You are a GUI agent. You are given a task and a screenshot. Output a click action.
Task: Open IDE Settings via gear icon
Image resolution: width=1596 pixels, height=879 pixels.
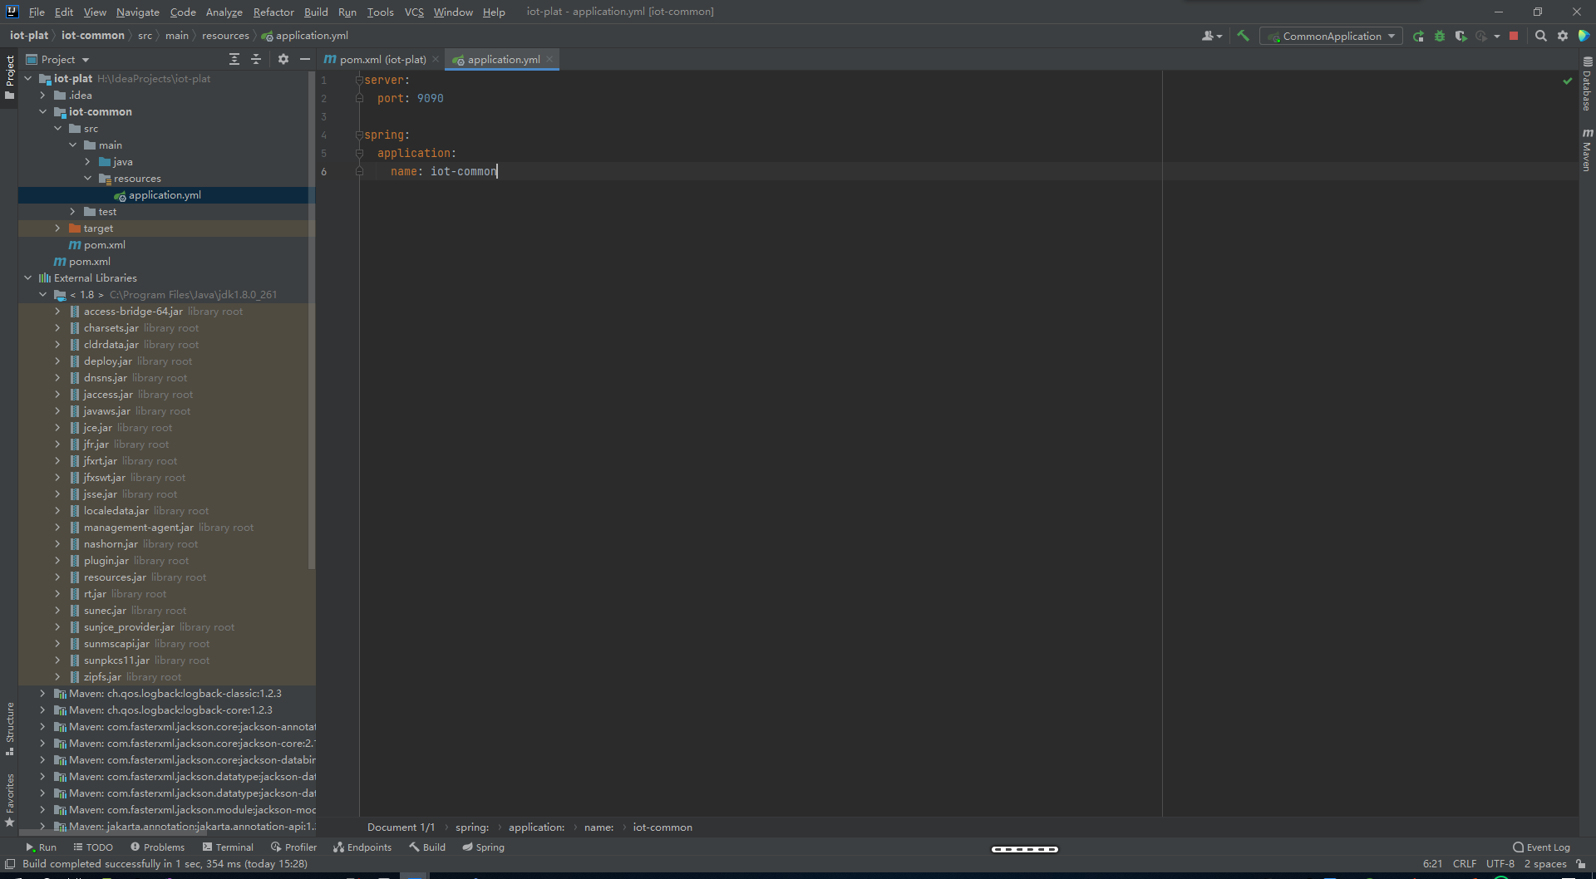(1562, 36)
